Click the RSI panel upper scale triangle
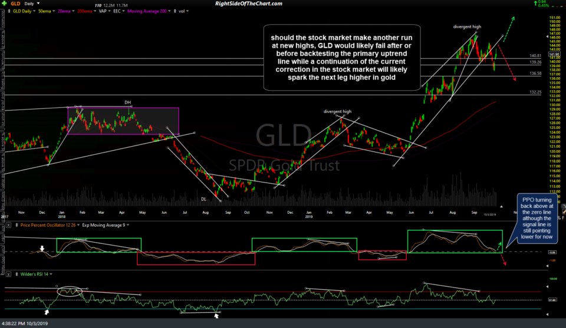 pyautogui.click(x=547, y=287)
